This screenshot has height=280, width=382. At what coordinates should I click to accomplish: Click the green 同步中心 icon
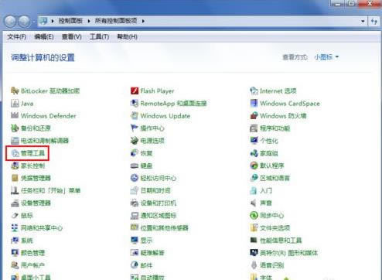tap(254, 215)
